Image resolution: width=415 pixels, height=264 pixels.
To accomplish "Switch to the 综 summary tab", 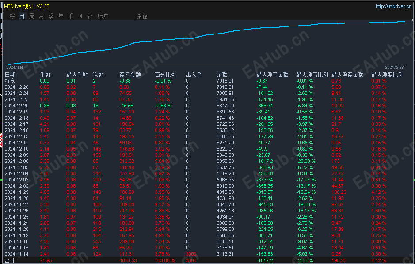I will (x=12, y=16).
